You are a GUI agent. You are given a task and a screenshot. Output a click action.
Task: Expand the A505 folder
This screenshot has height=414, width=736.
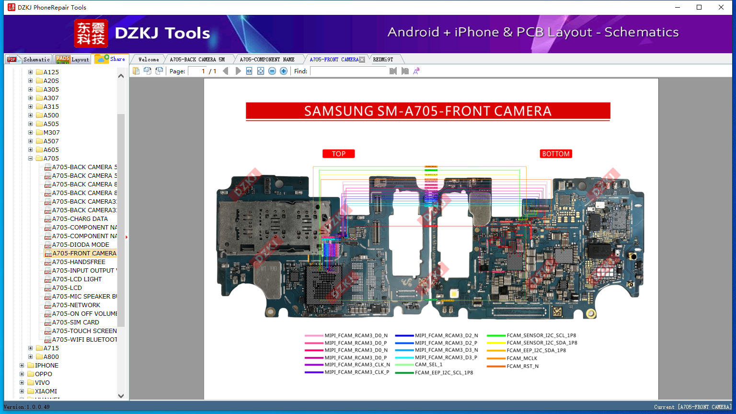30,124
